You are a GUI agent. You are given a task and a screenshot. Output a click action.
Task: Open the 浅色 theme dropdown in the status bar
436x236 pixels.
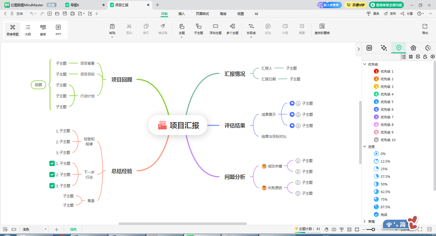45,229
